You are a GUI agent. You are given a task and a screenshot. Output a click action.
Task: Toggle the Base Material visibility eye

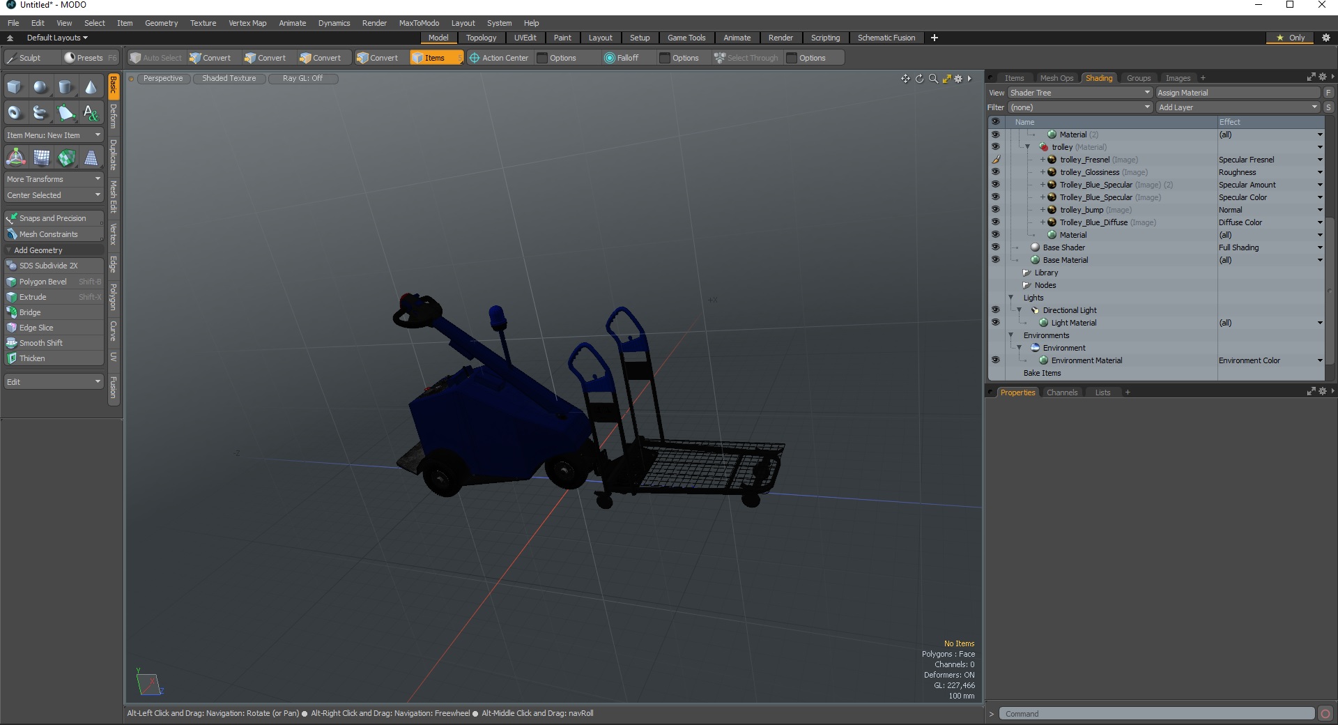(995, 260)
